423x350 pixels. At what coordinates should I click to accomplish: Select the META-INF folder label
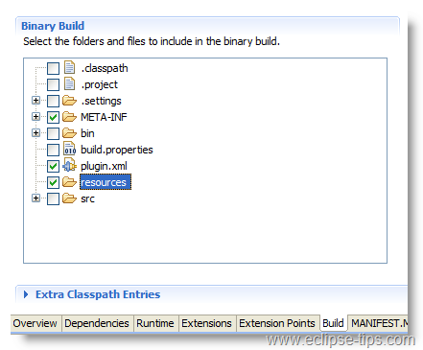(x=104, y=117)
